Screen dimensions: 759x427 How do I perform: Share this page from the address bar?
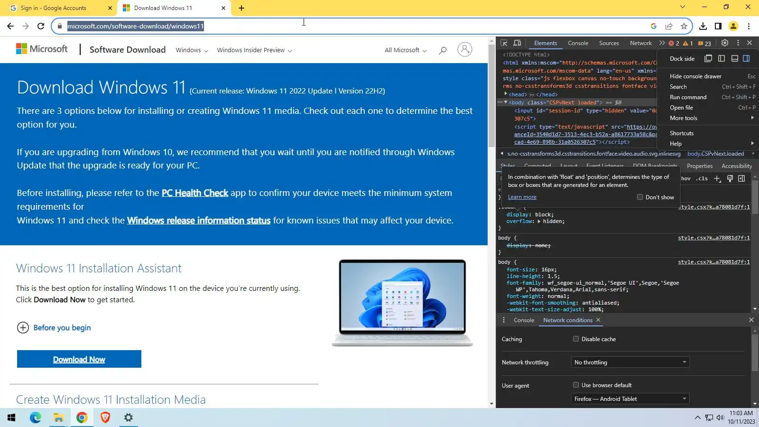tap(669, 26)
